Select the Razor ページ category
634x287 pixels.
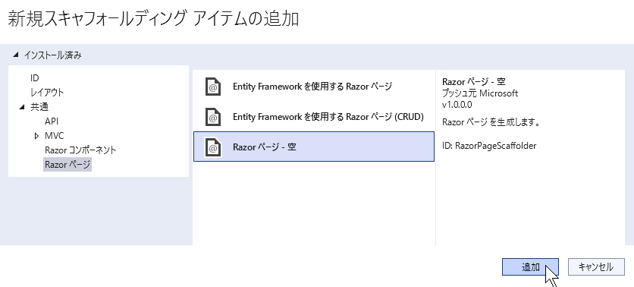click(67, 165)
